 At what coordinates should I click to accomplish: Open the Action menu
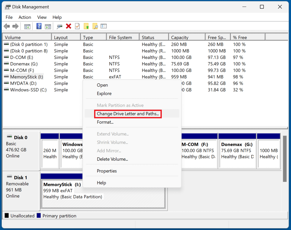[x=25, y=17]
